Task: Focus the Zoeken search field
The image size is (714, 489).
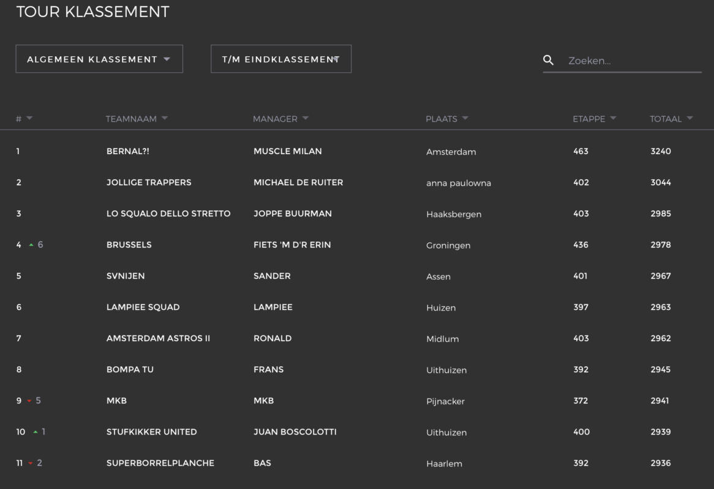Action: tap(634, 61)
